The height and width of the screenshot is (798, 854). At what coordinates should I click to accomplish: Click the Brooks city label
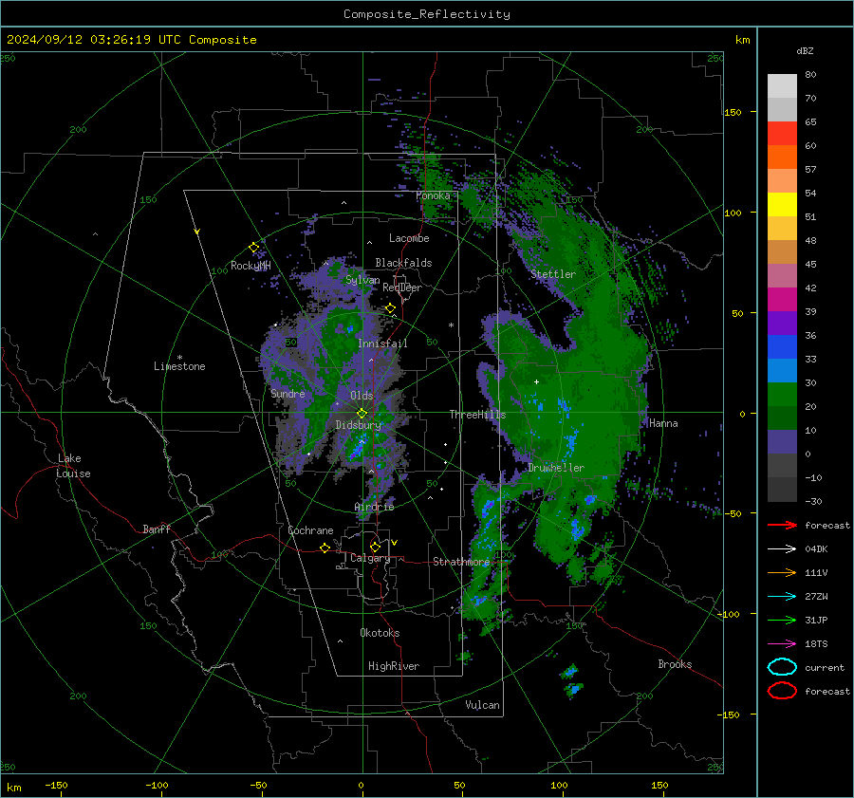(675, 664)
